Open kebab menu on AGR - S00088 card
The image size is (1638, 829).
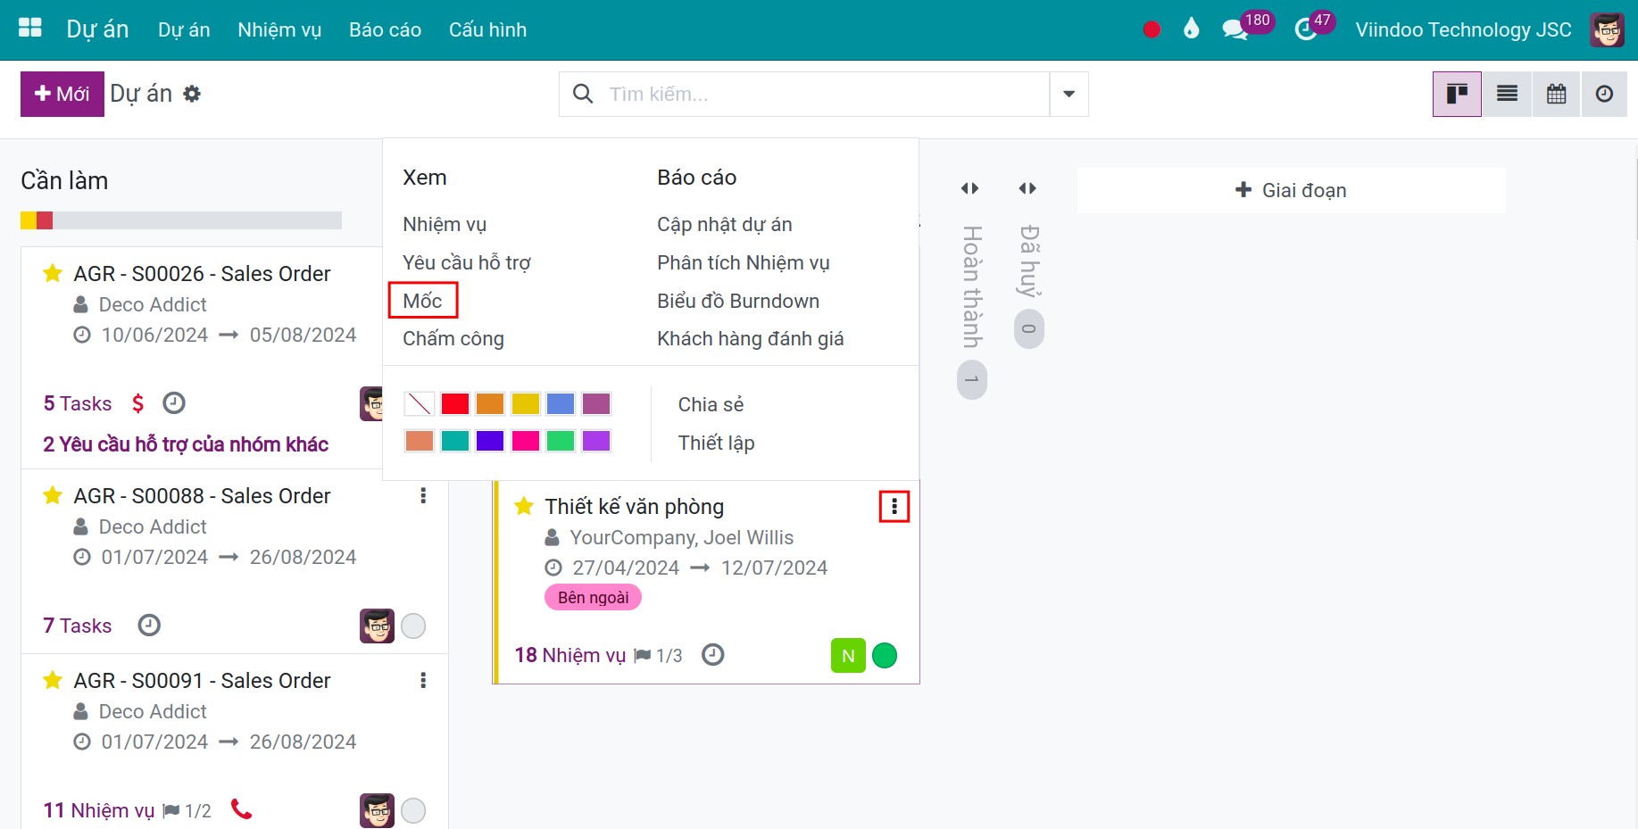(x=423, y=495)
